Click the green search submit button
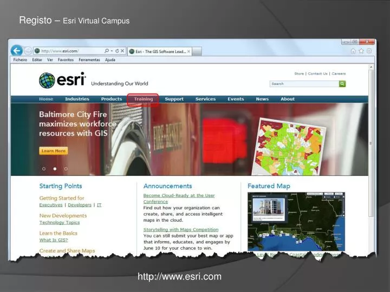390x292 pixels. point(342,84)
